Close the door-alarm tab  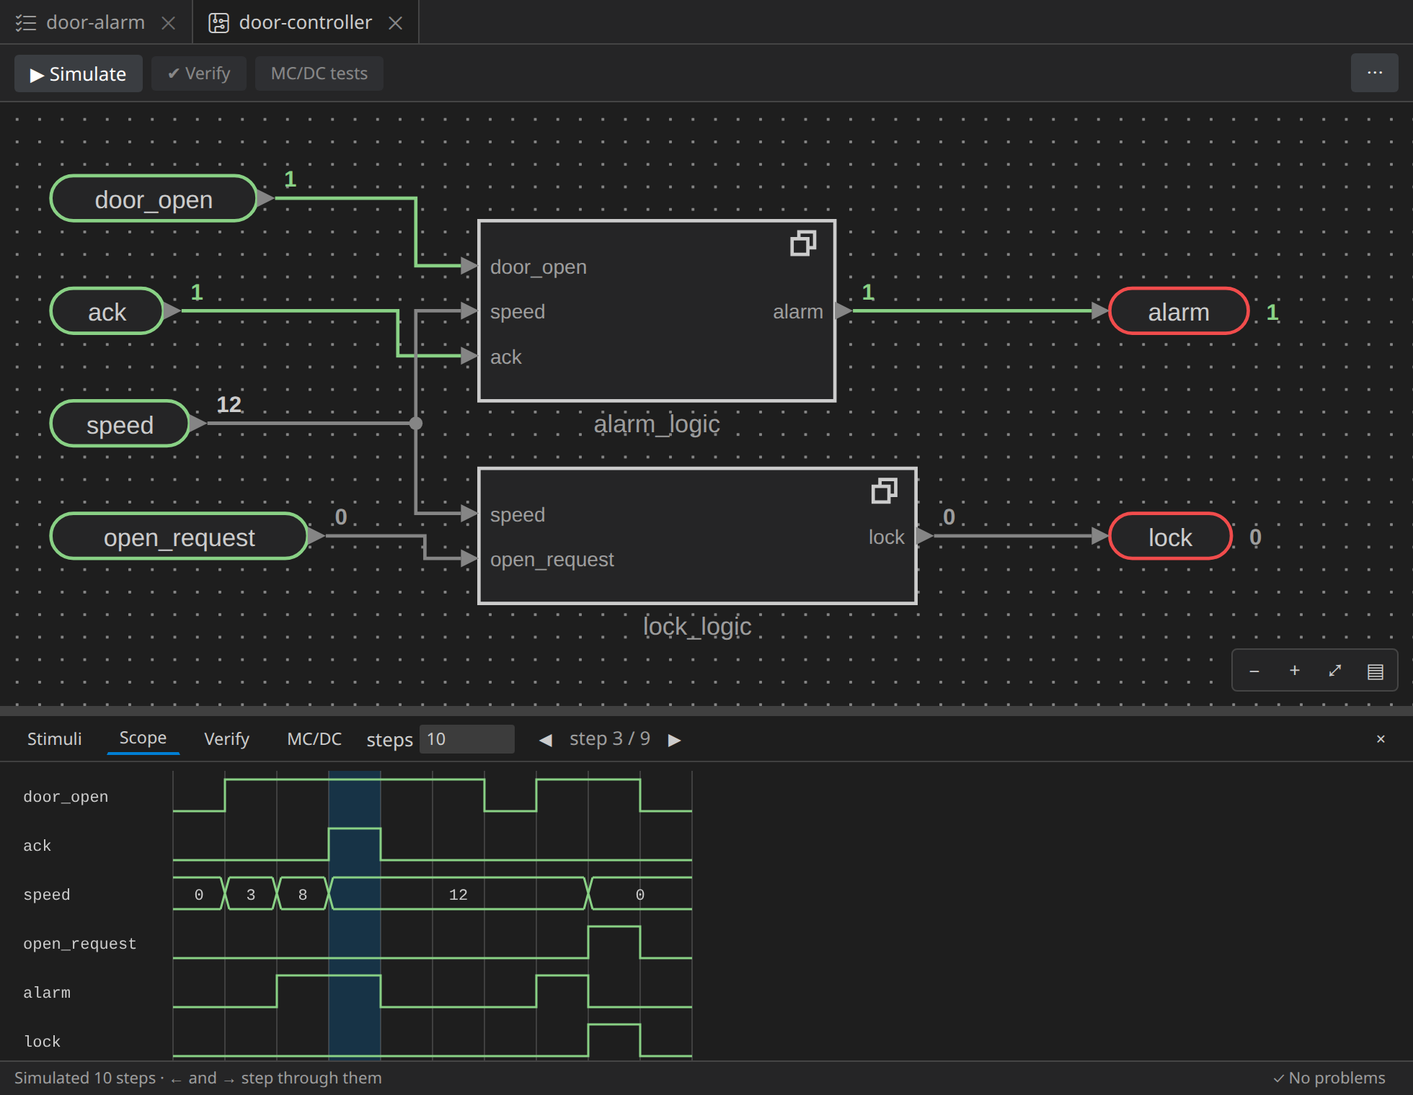(x=169, y=23)
